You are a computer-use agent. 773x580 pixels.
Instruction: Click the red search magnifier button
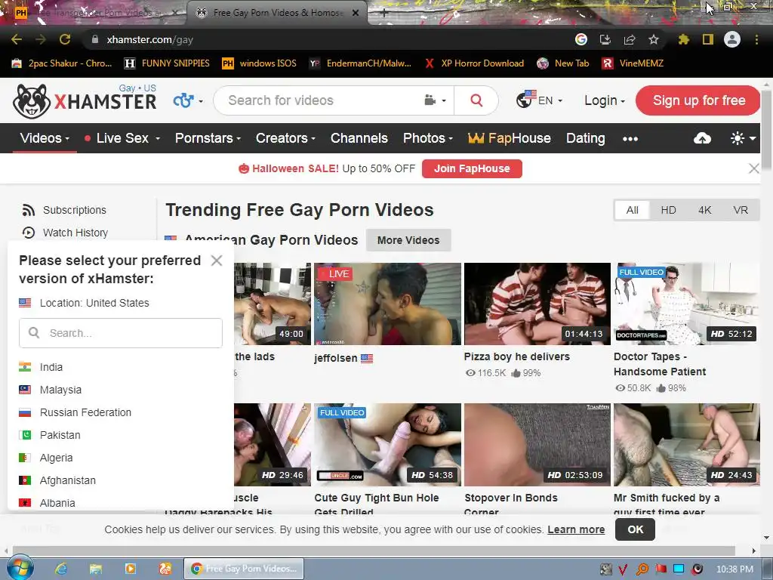pyautogui.click(x=476, y=100)
